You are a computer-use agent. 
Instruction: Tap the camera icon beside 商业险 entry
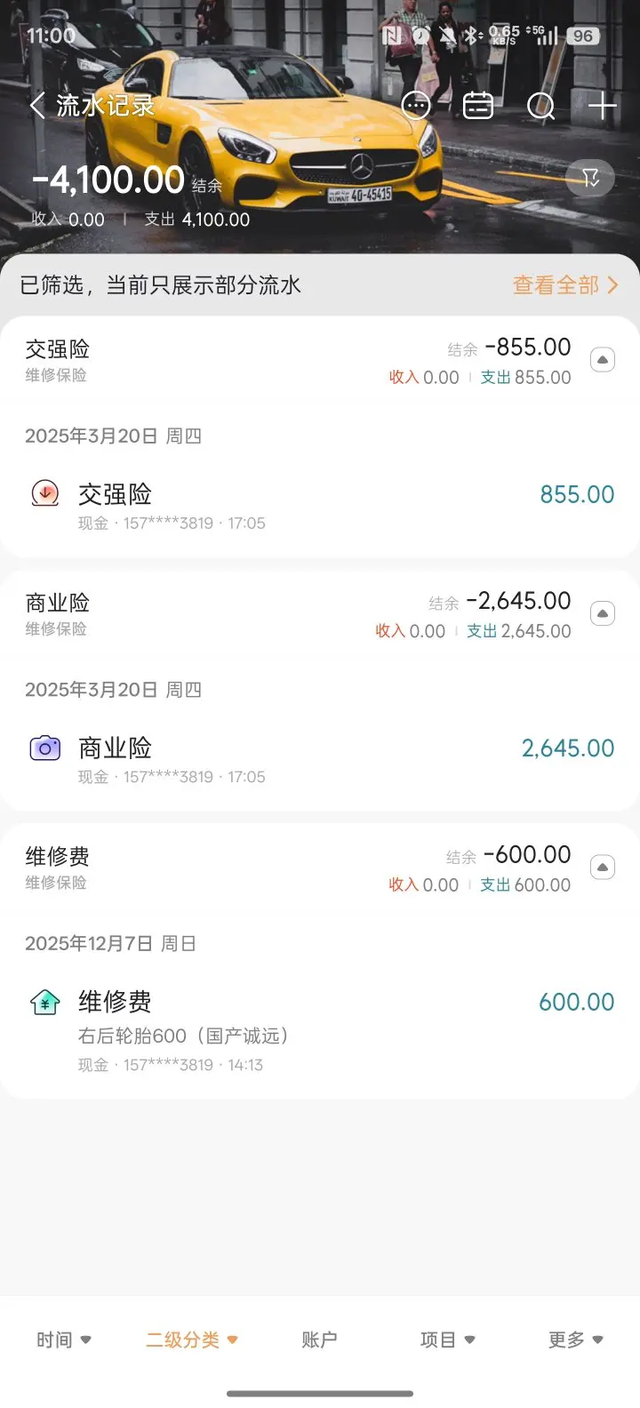tap(45, 748)
